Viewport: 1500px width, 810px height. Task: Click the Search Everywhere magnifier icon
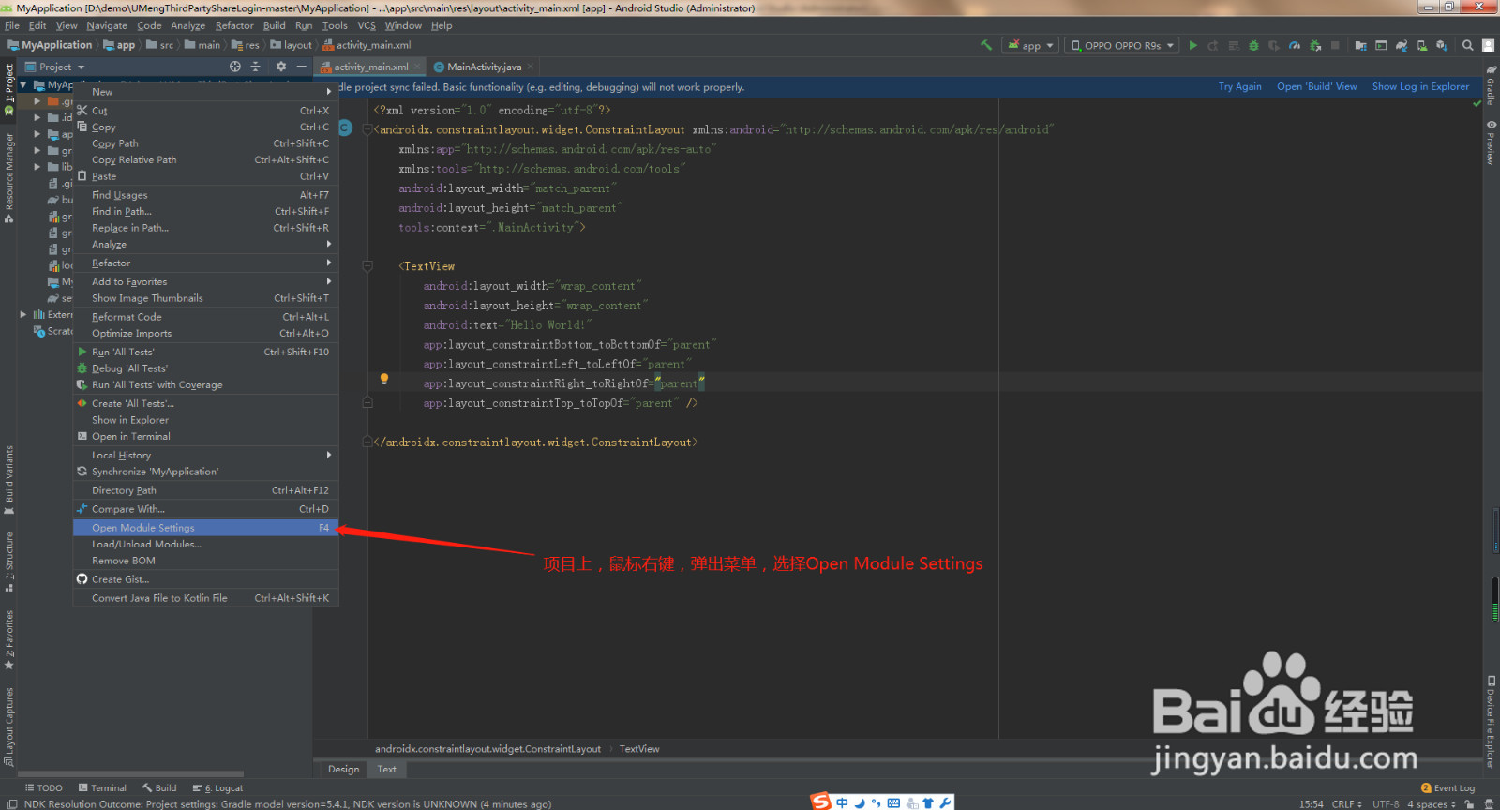click(1468, 45)
